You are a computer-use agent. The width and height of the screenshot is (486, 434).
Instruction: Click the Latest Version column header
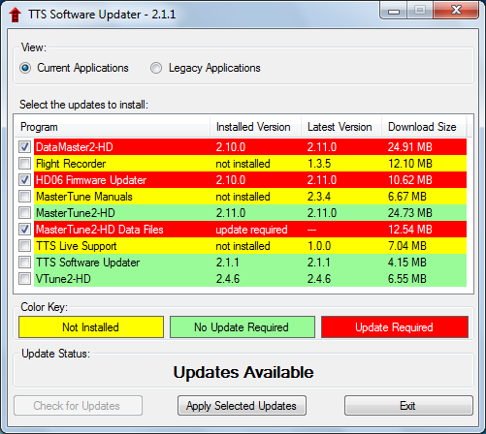point(341,127)
